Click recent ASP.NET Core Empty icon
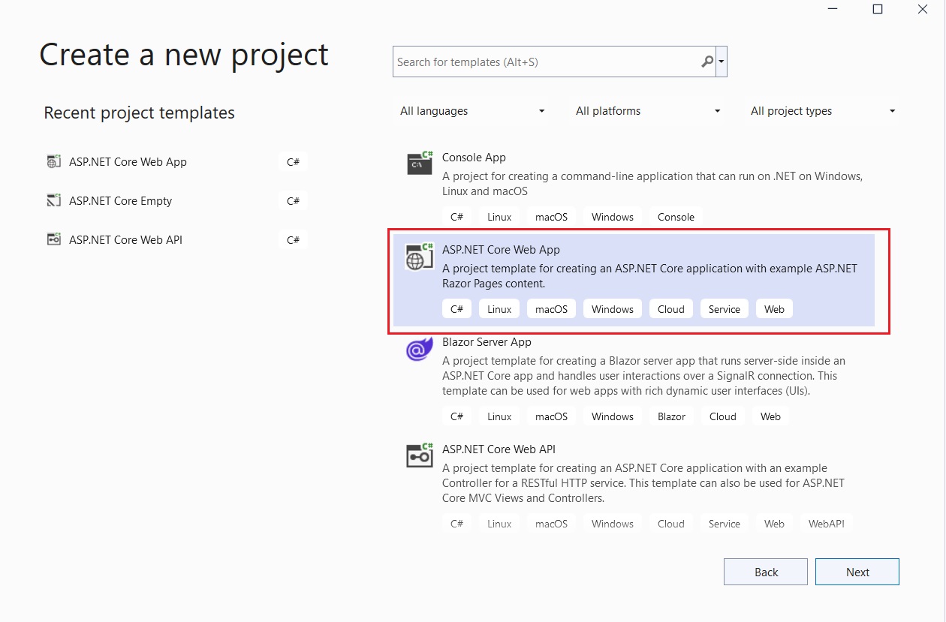The width and height of the screenshot is (946, 622). (53, 200)
